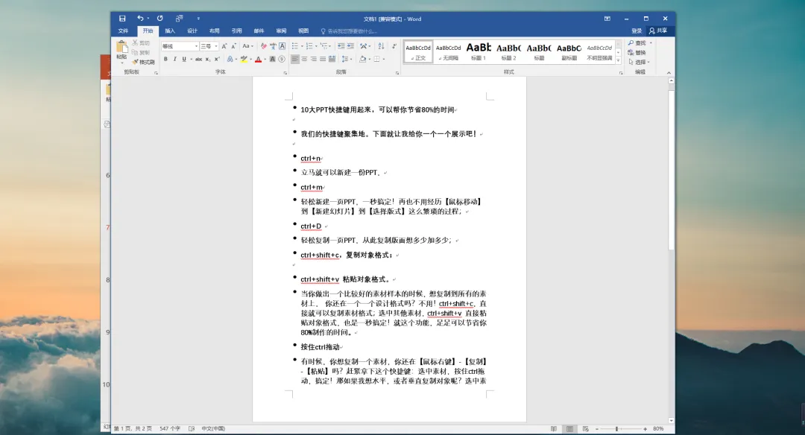Click show/hide paragraph marks icon
The width and height of the screenshot is (805, 435).
(394, 46)
